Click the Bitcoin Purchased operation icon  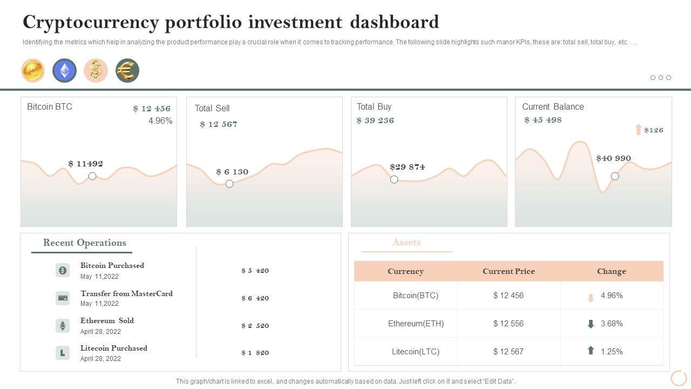63,270
